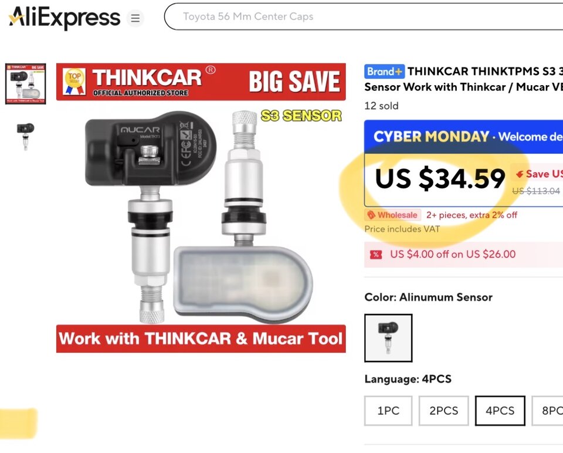Click the main S3 sensor product image
Screen dimensions: 563x453
coord(201,208)
